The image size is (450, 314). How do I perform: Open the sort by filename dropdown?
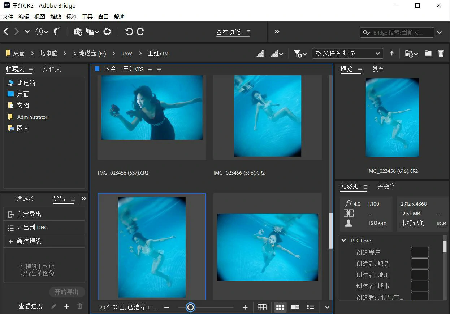[347, 53]
